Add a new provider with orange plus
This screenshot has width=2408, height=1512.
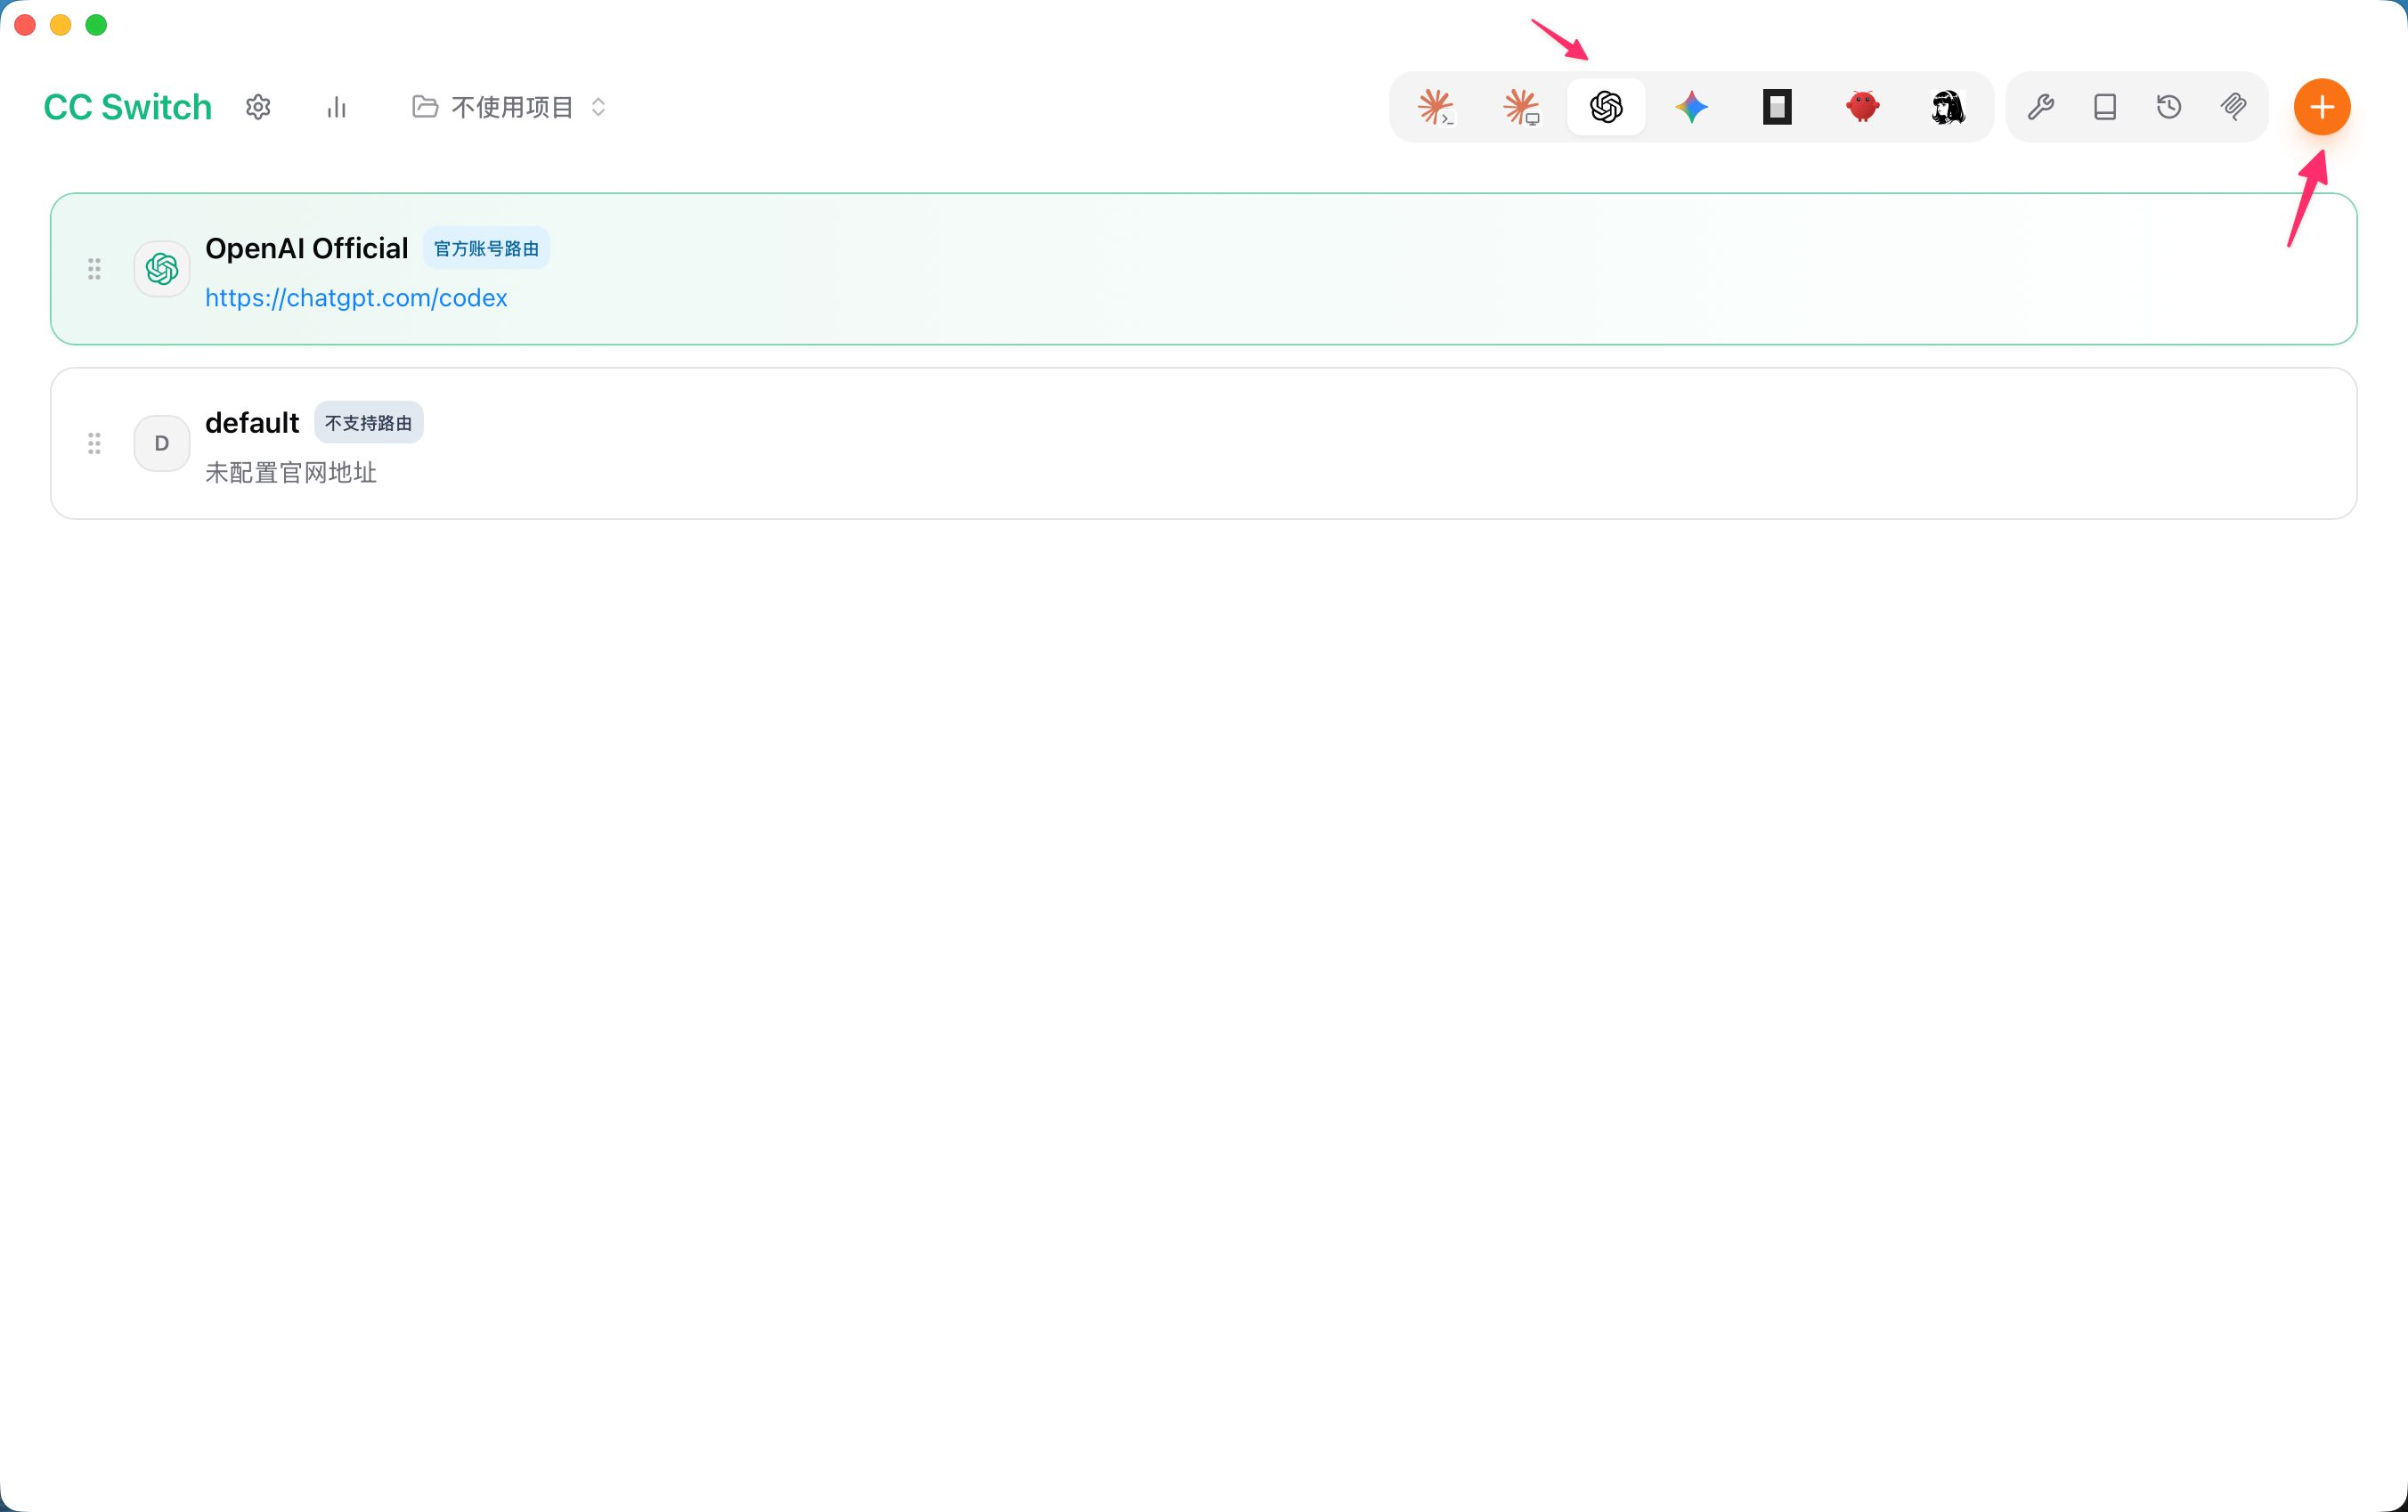point(2322,107)
